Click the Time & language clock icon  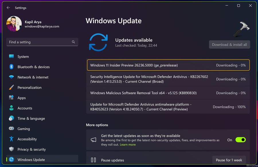11,118
